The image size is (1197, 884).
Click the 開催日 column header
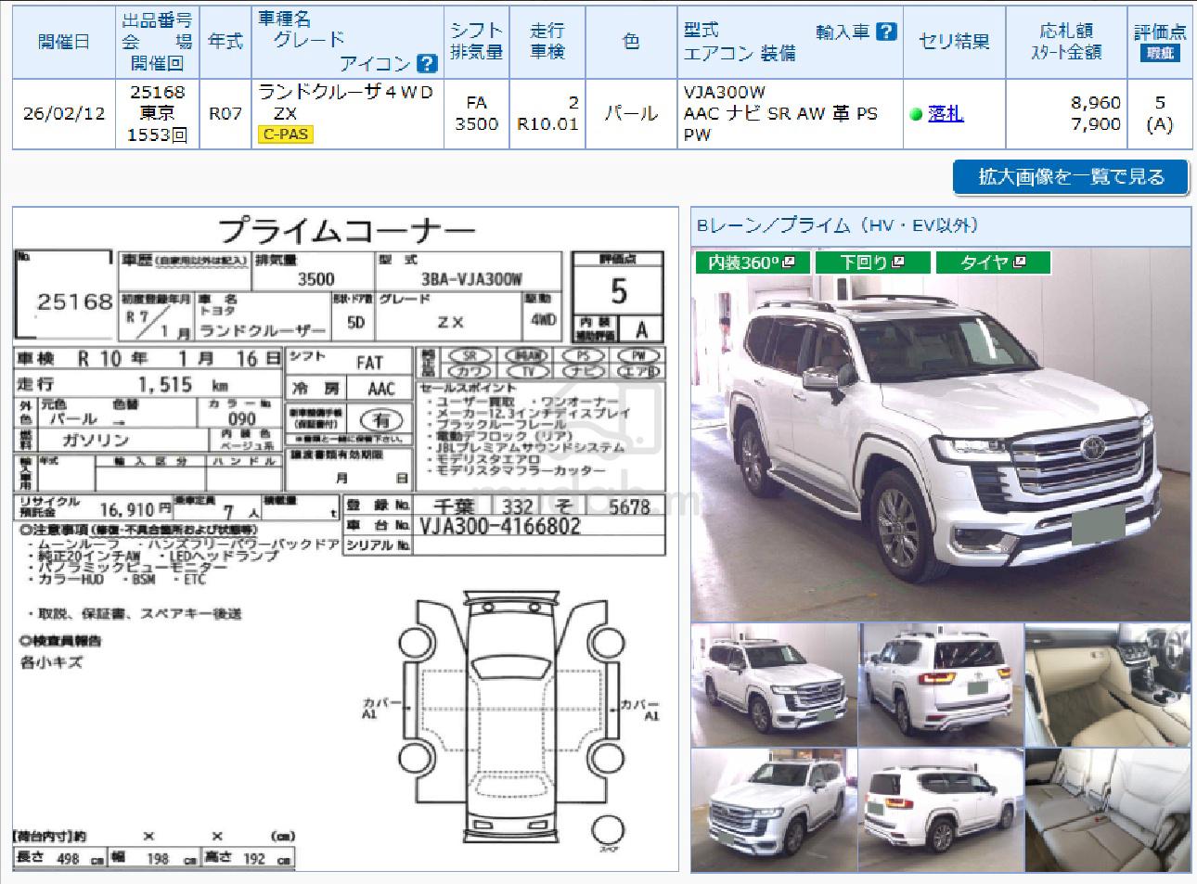(x=65, y=42)
